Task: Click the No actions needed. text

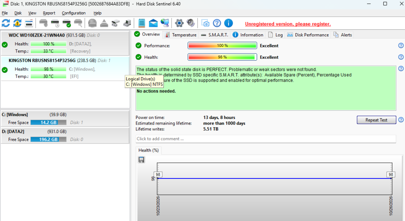Action: coord(156,91)
